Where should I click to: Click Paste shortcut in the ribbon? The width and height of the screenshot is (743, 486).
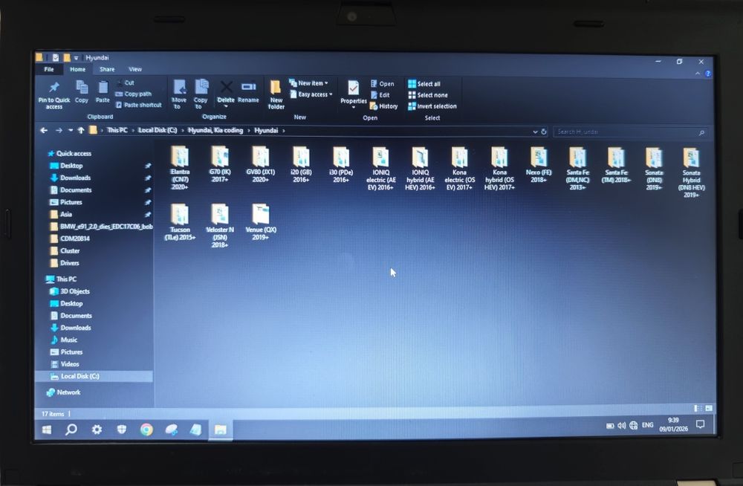tap(139, 105)
